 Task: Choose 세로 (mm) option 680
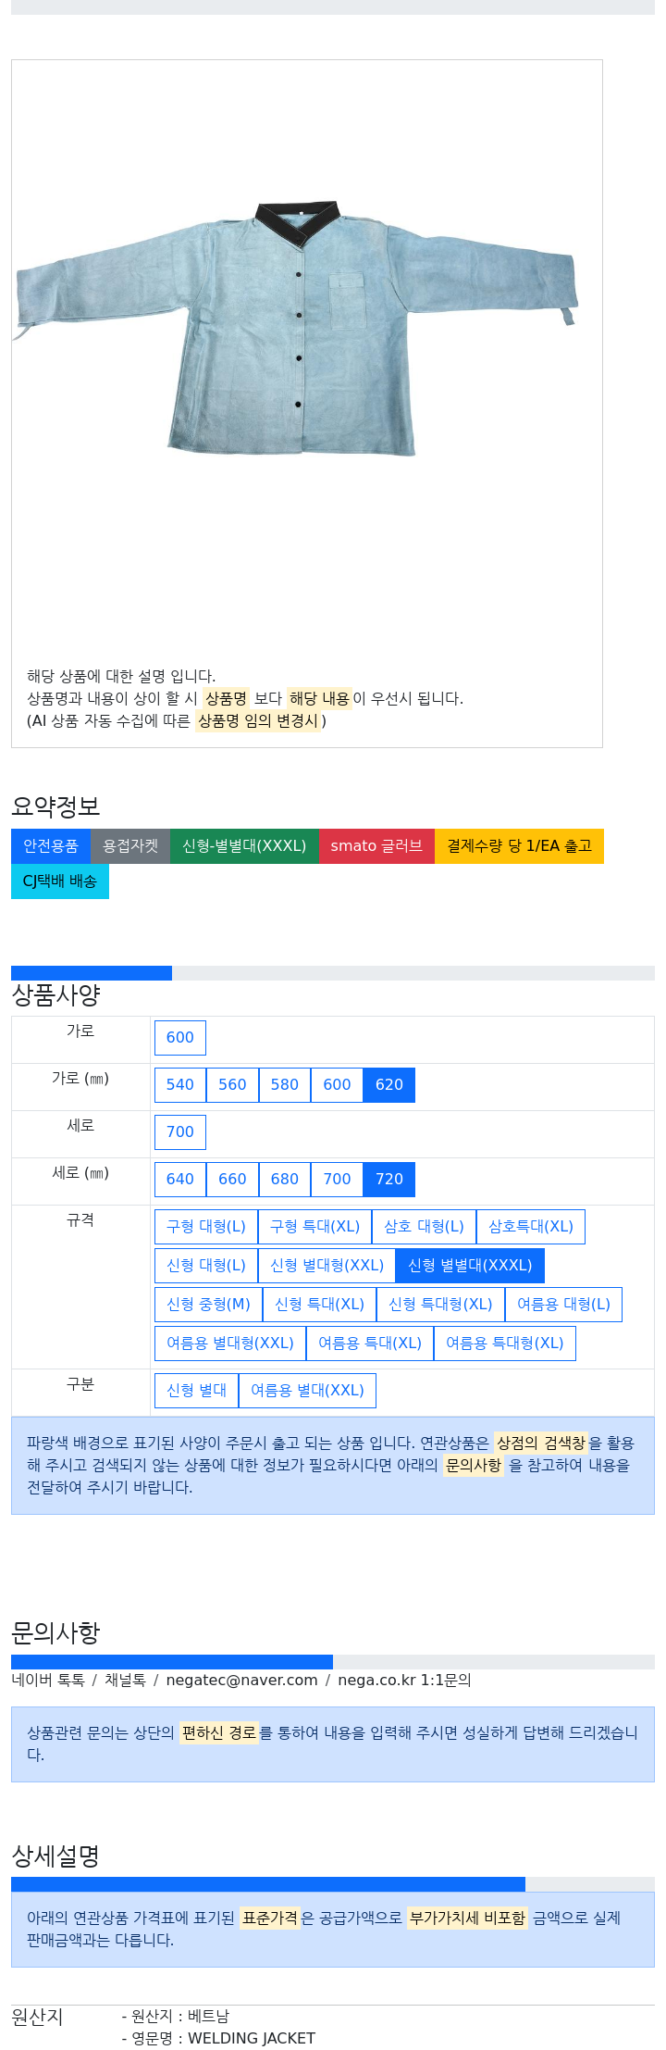pyautogui.click(x=285, y=1180)
